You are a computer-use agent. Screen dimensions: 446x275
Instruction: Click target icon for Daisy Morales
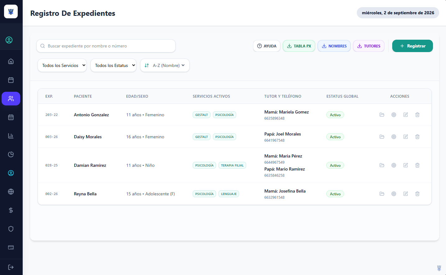pyautogui.click(x=394, y=137)
